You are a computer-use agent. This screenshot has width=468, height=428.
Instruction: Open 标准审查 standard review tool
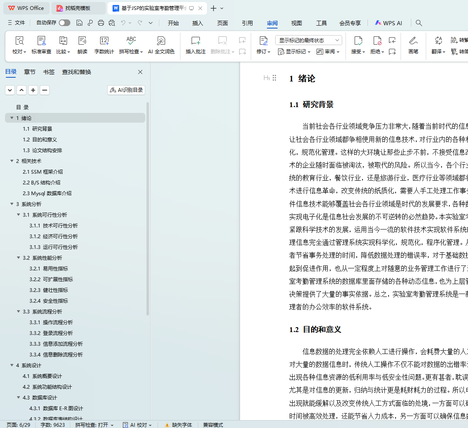click(x=41, y=45)
